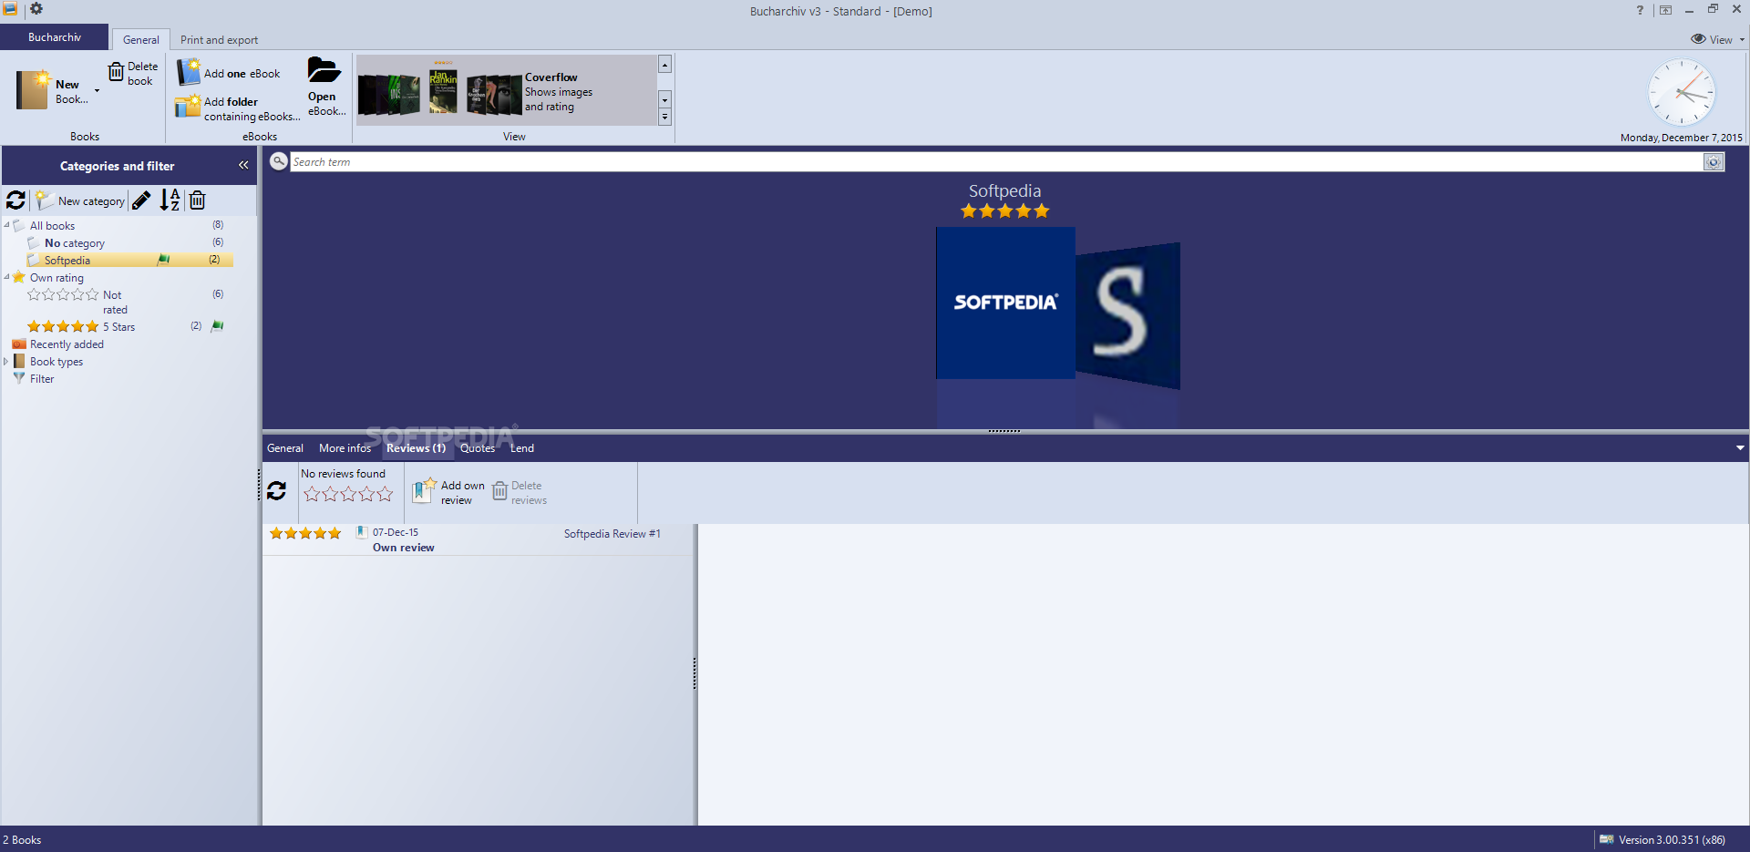
Task: Switch to the General ribbon tab
Action: click(141, 39)
